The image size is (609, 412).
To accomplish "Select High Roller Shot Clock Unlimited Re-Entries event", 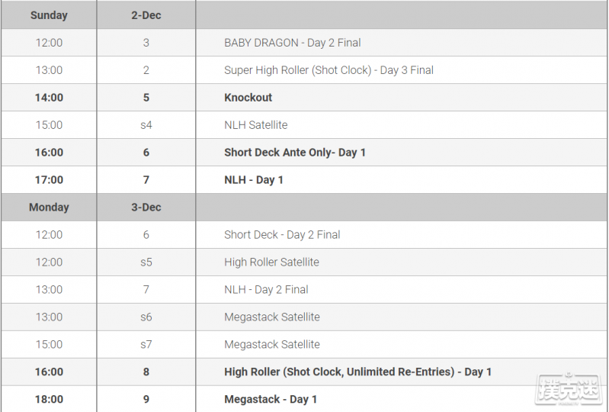I will click(x=357, y=372).
